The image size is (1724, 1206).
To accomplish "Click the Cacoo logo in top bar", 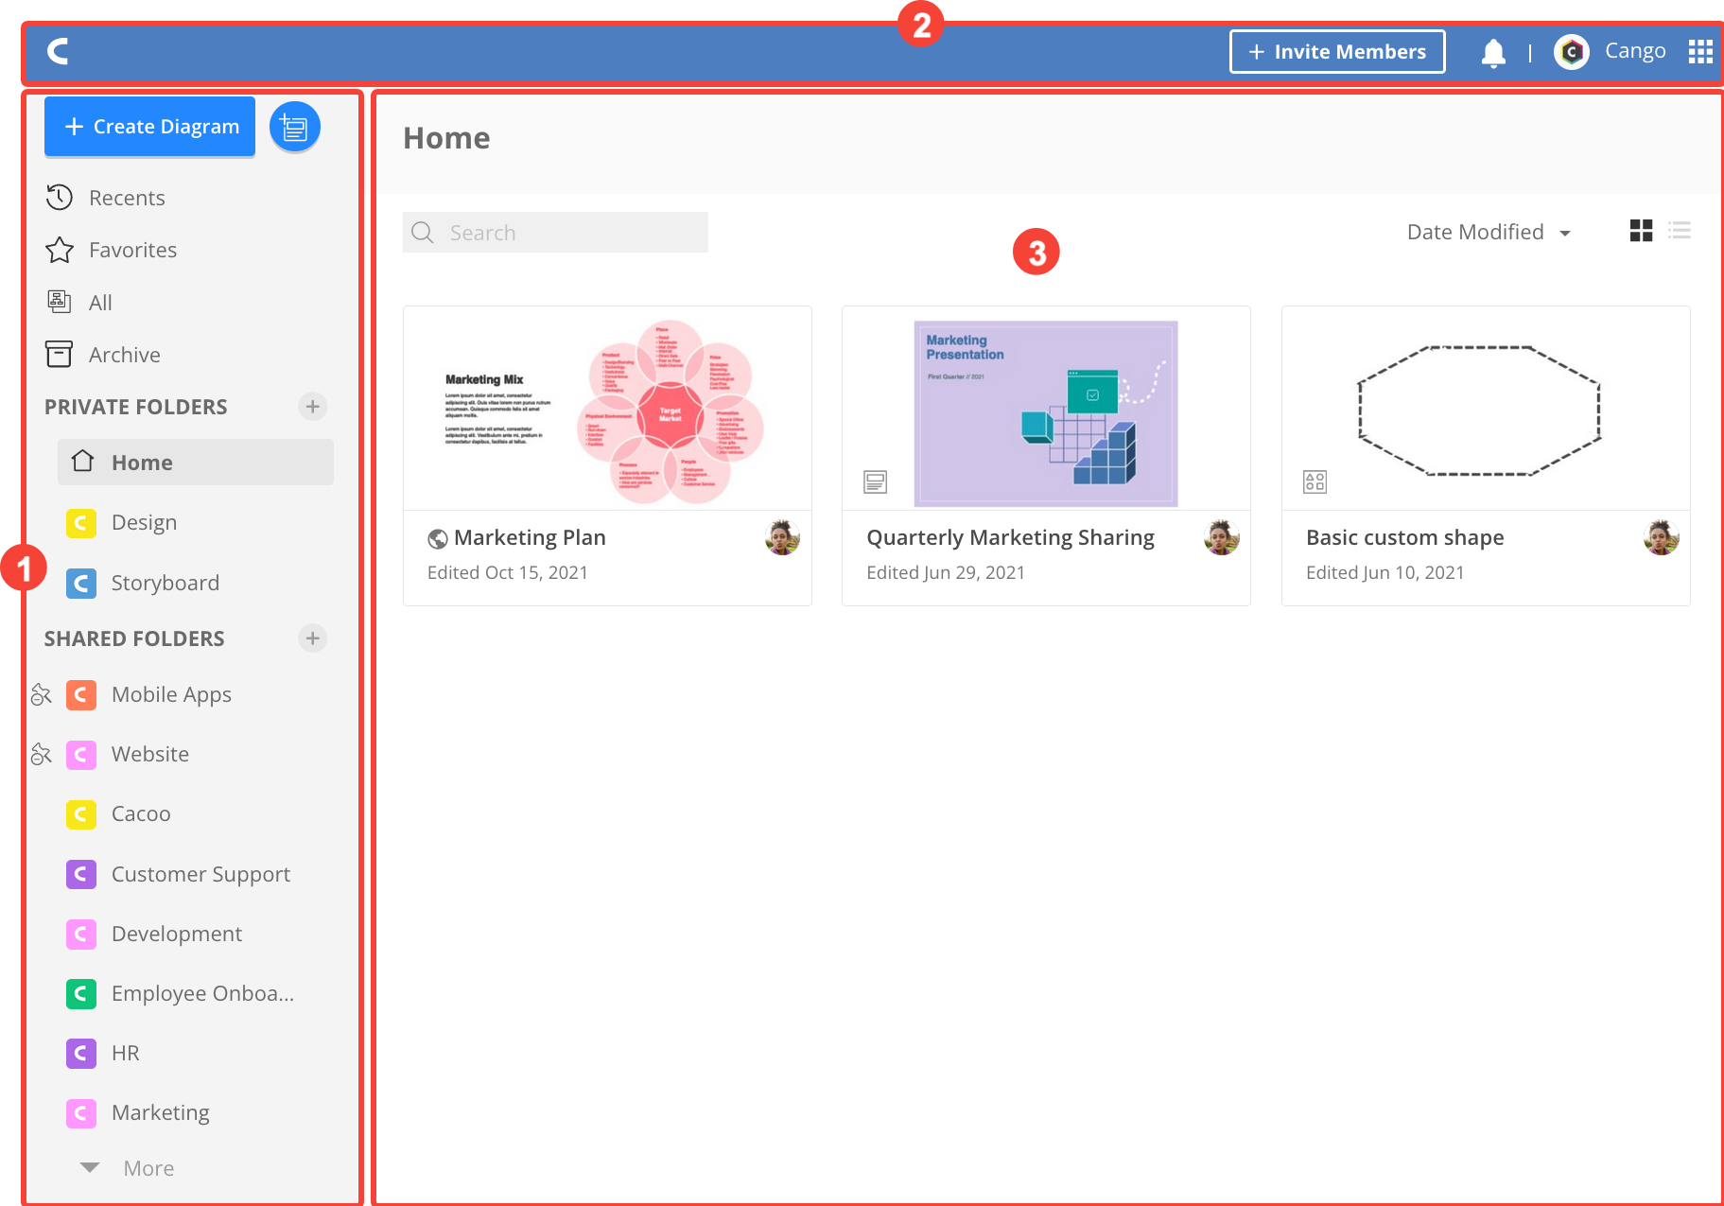I will click(57, 52).
